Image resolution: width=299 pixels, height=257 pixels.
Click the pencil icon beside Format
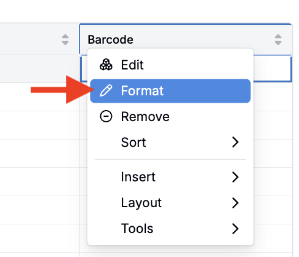(x=106, y=90)
